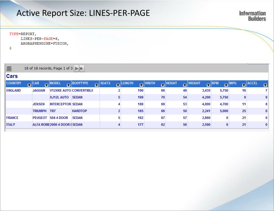Click RPM value 5,000
The width and height of the screenshot is (274, 211).
point(224,111)
